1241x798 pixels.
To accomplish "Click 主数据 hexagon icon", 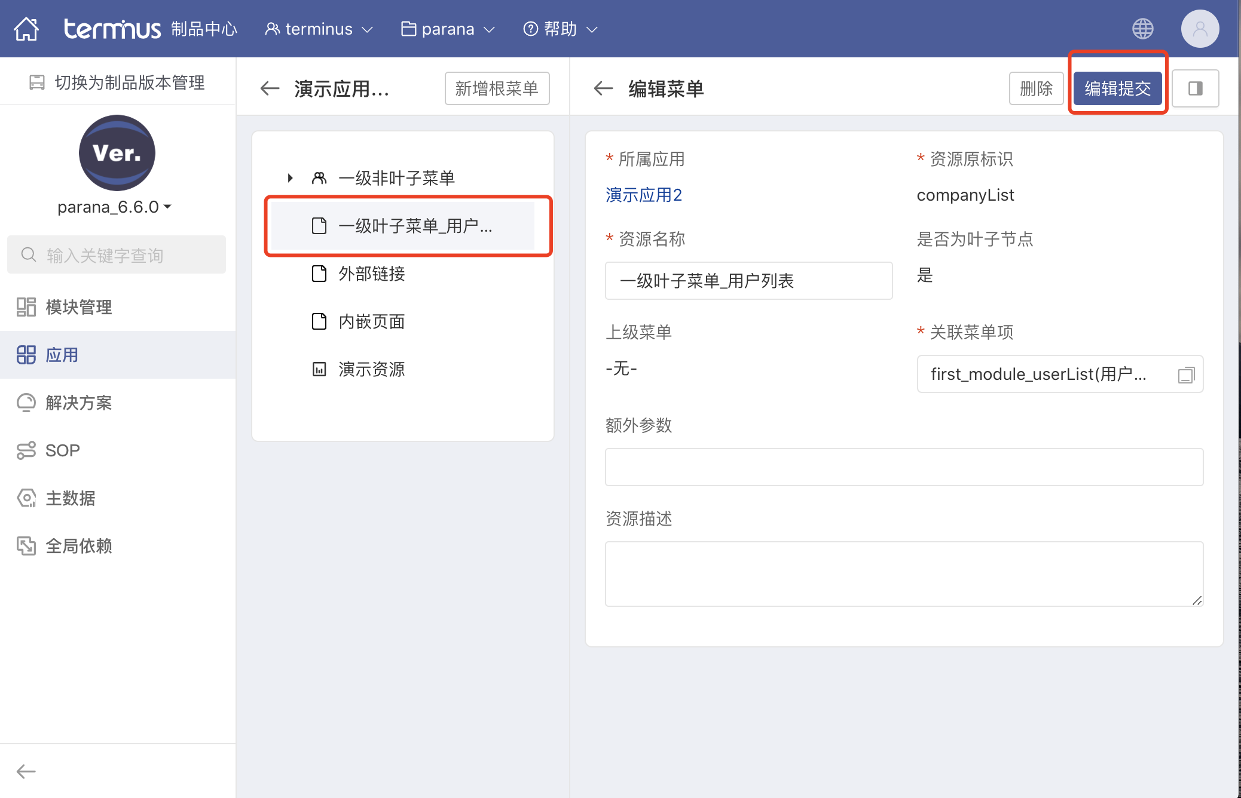I will click(26, 498).
